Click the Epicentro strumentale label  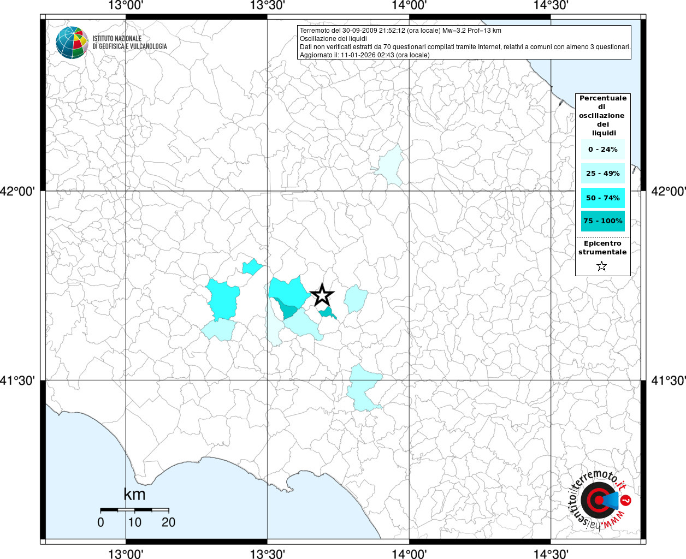pyautogui.click(x=602, y=248)
